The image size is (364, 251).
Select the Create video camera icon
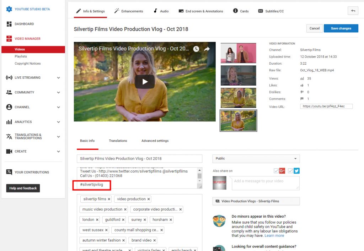9,151
